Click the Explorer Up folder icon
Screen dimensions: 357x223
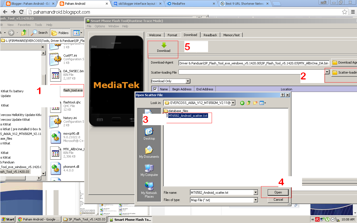tap(24, 33)
